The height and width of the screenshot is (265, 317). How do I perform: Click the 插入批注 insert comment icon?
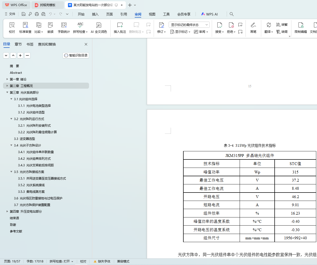click(x=120, y=28)
